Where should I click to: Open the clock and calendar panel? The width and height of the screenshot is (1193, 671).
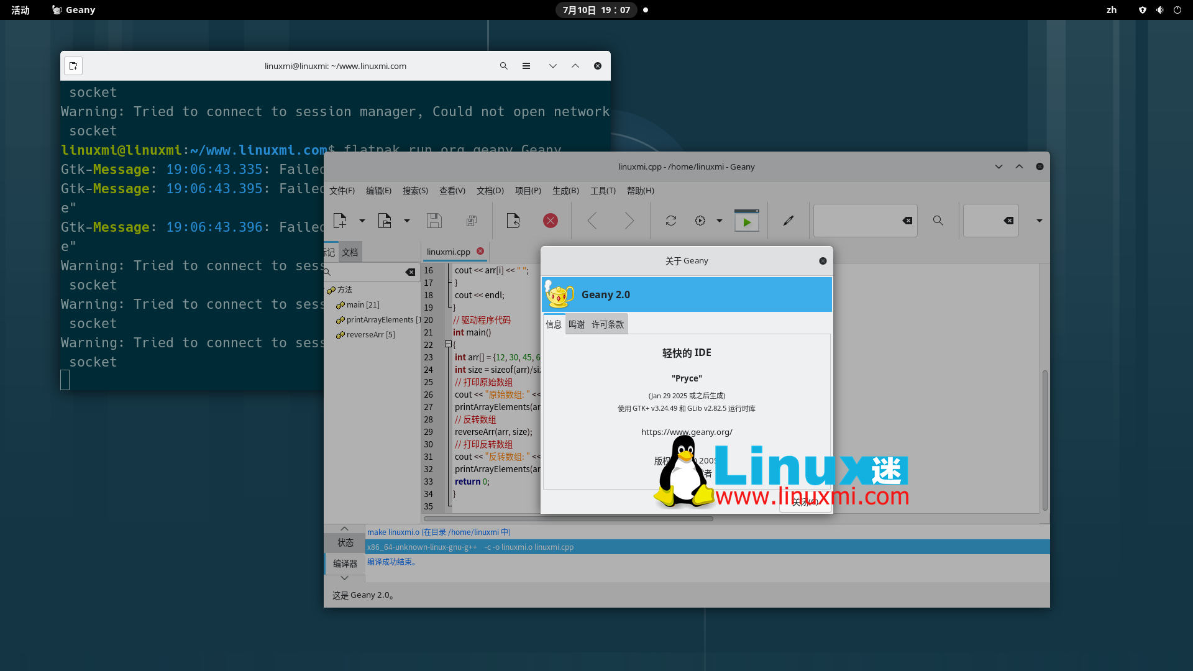point(596,10)
